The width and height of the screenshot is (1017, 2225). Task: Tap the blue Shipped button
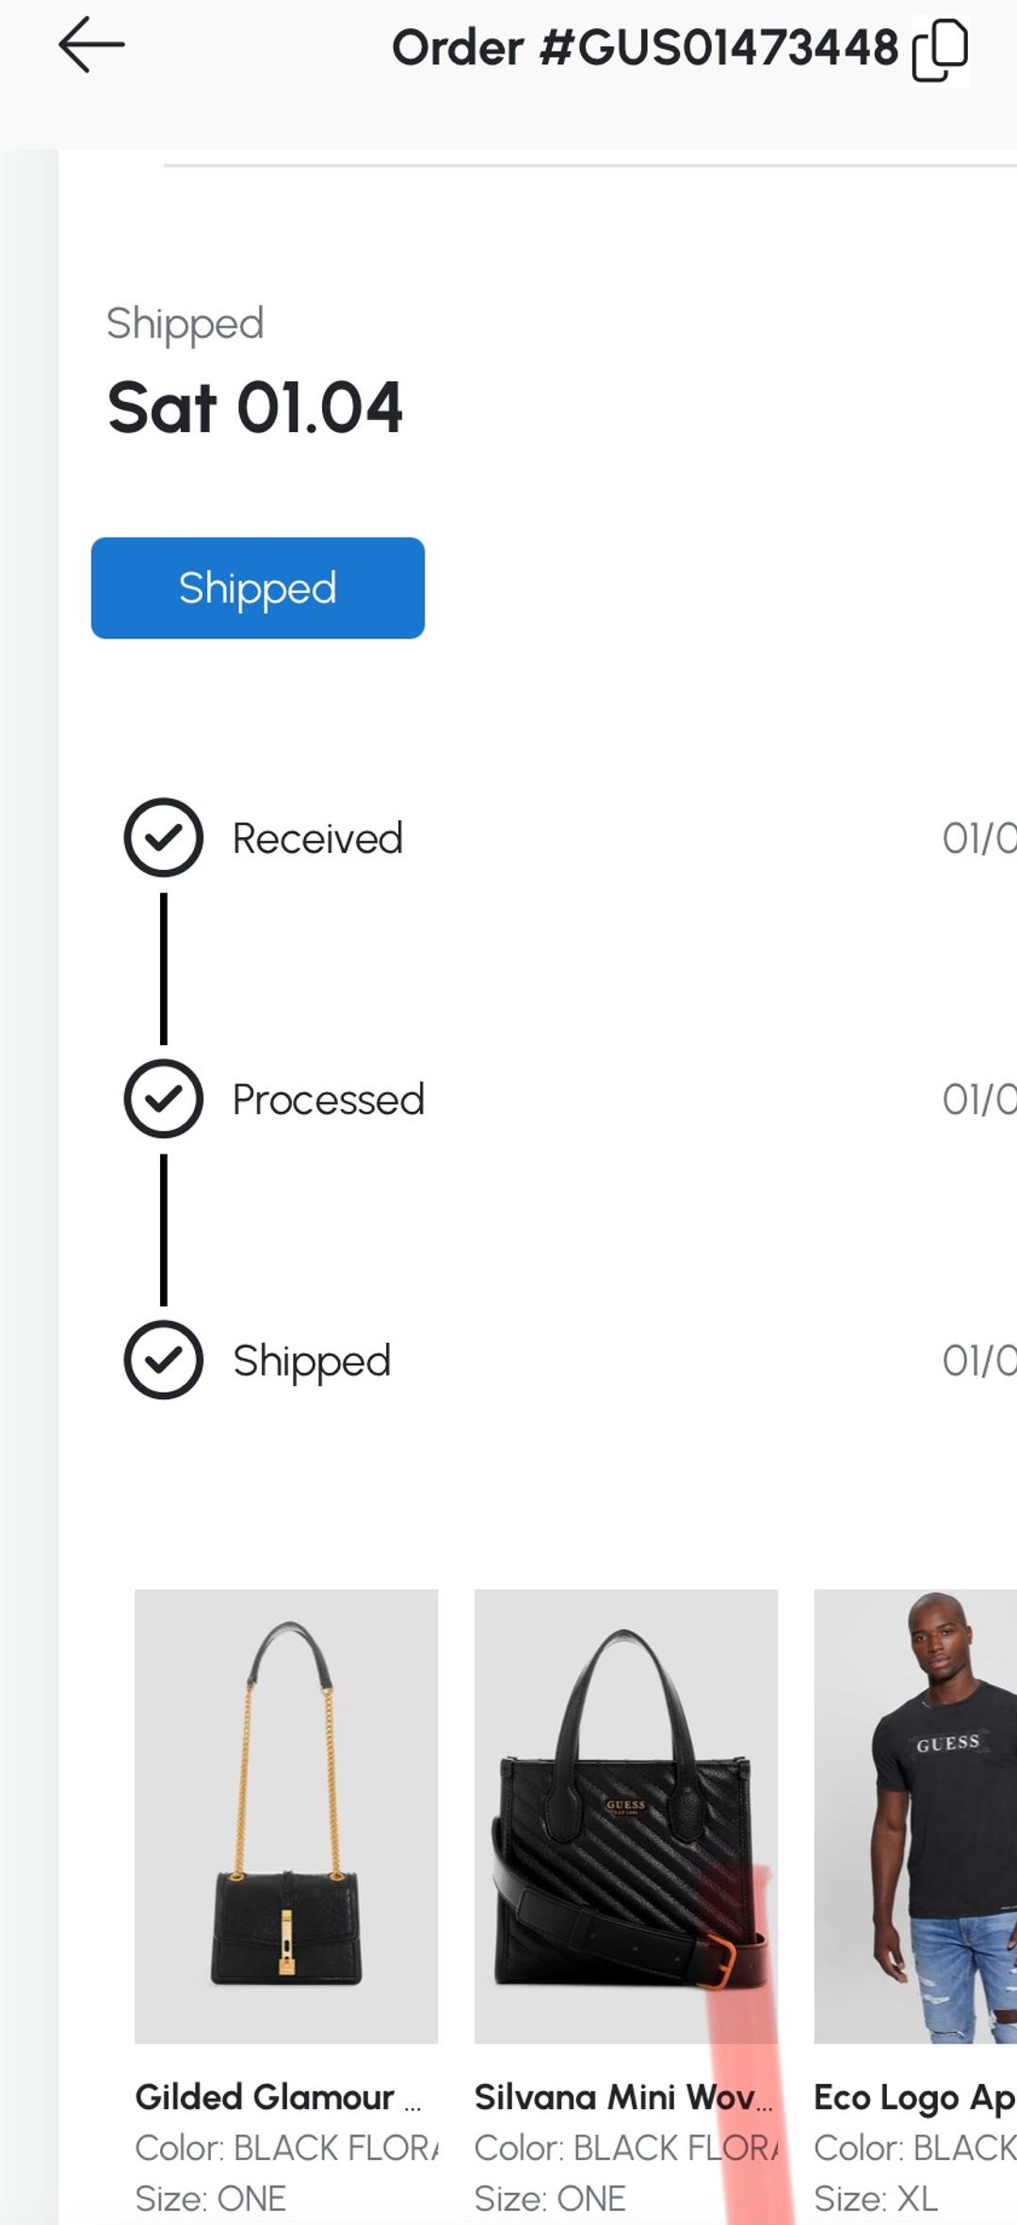pyautogui.click(x=258, y=588)
